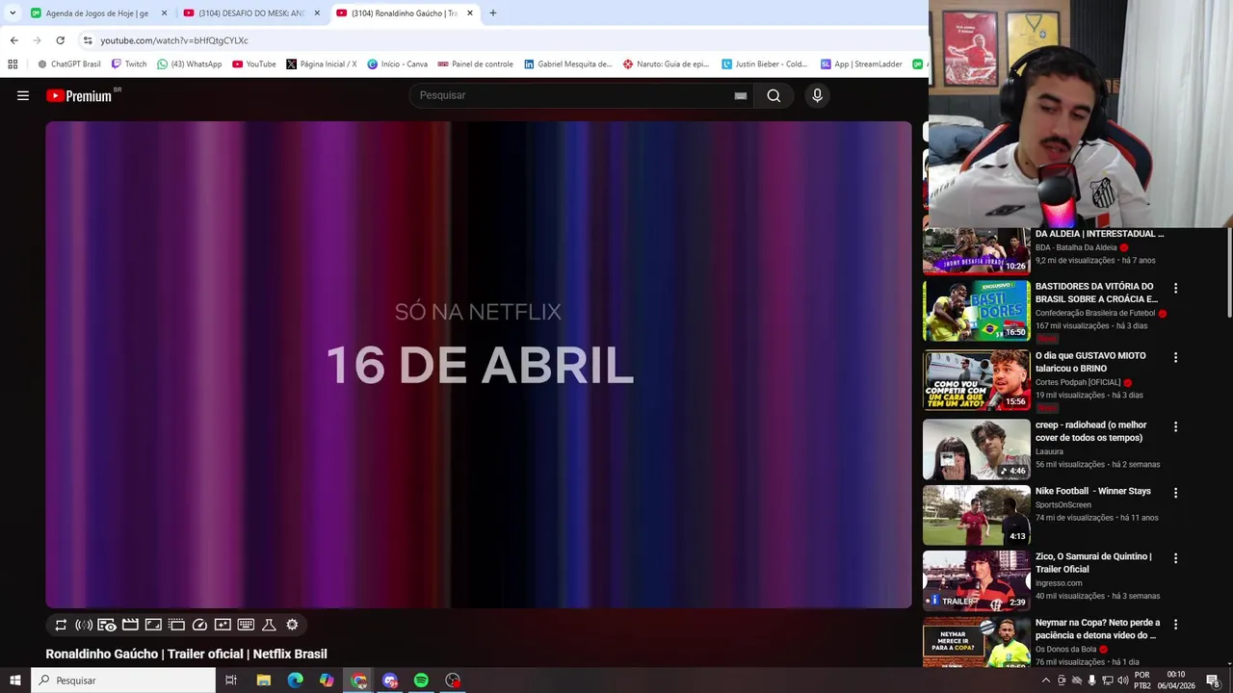The width and height of the screenshot is (1233, 693).
Task: Select the Ronaldinho Gaúcho YouTube tab
Action: tap(405, 13)
